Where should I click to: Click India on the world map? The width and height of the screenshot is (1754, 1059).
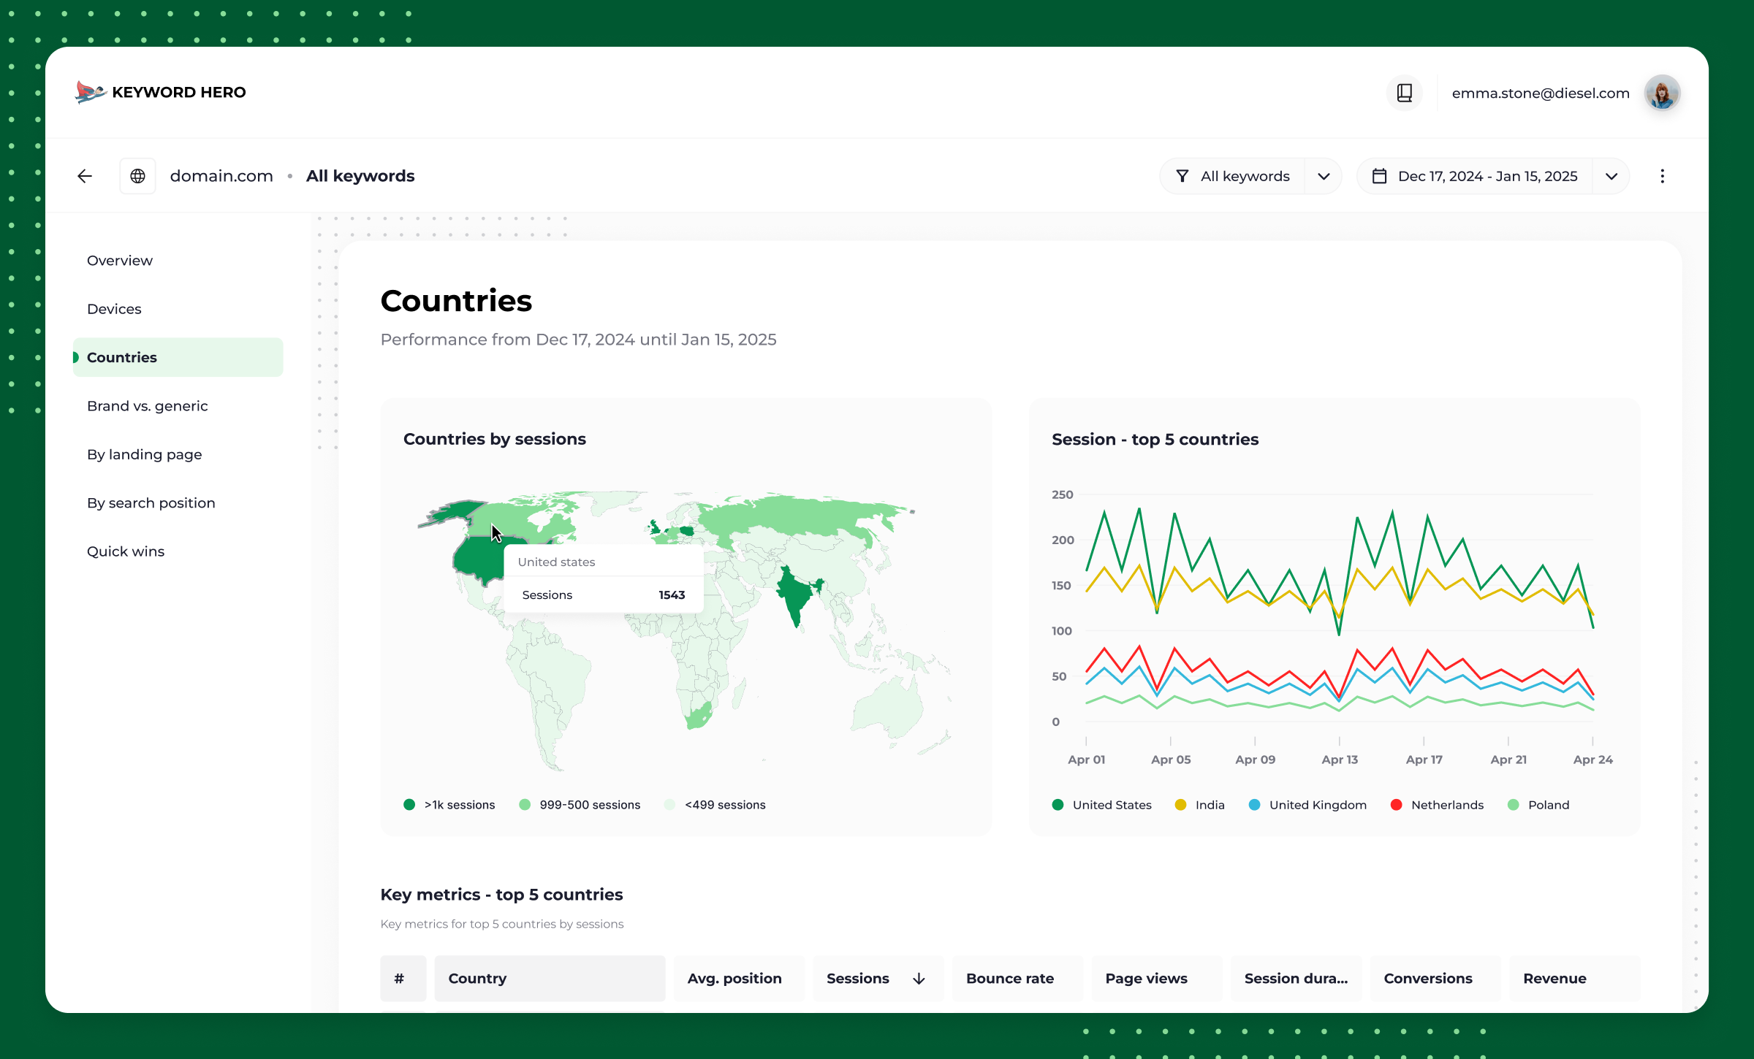[x=797, y=595]
